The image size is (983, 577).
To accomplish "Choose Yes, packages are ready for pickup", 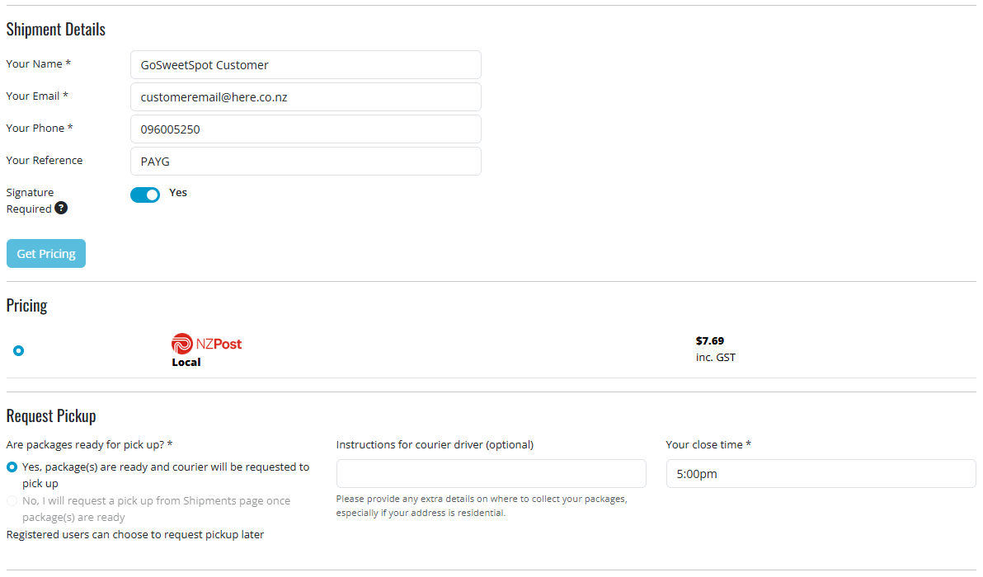I will [12, 467].
